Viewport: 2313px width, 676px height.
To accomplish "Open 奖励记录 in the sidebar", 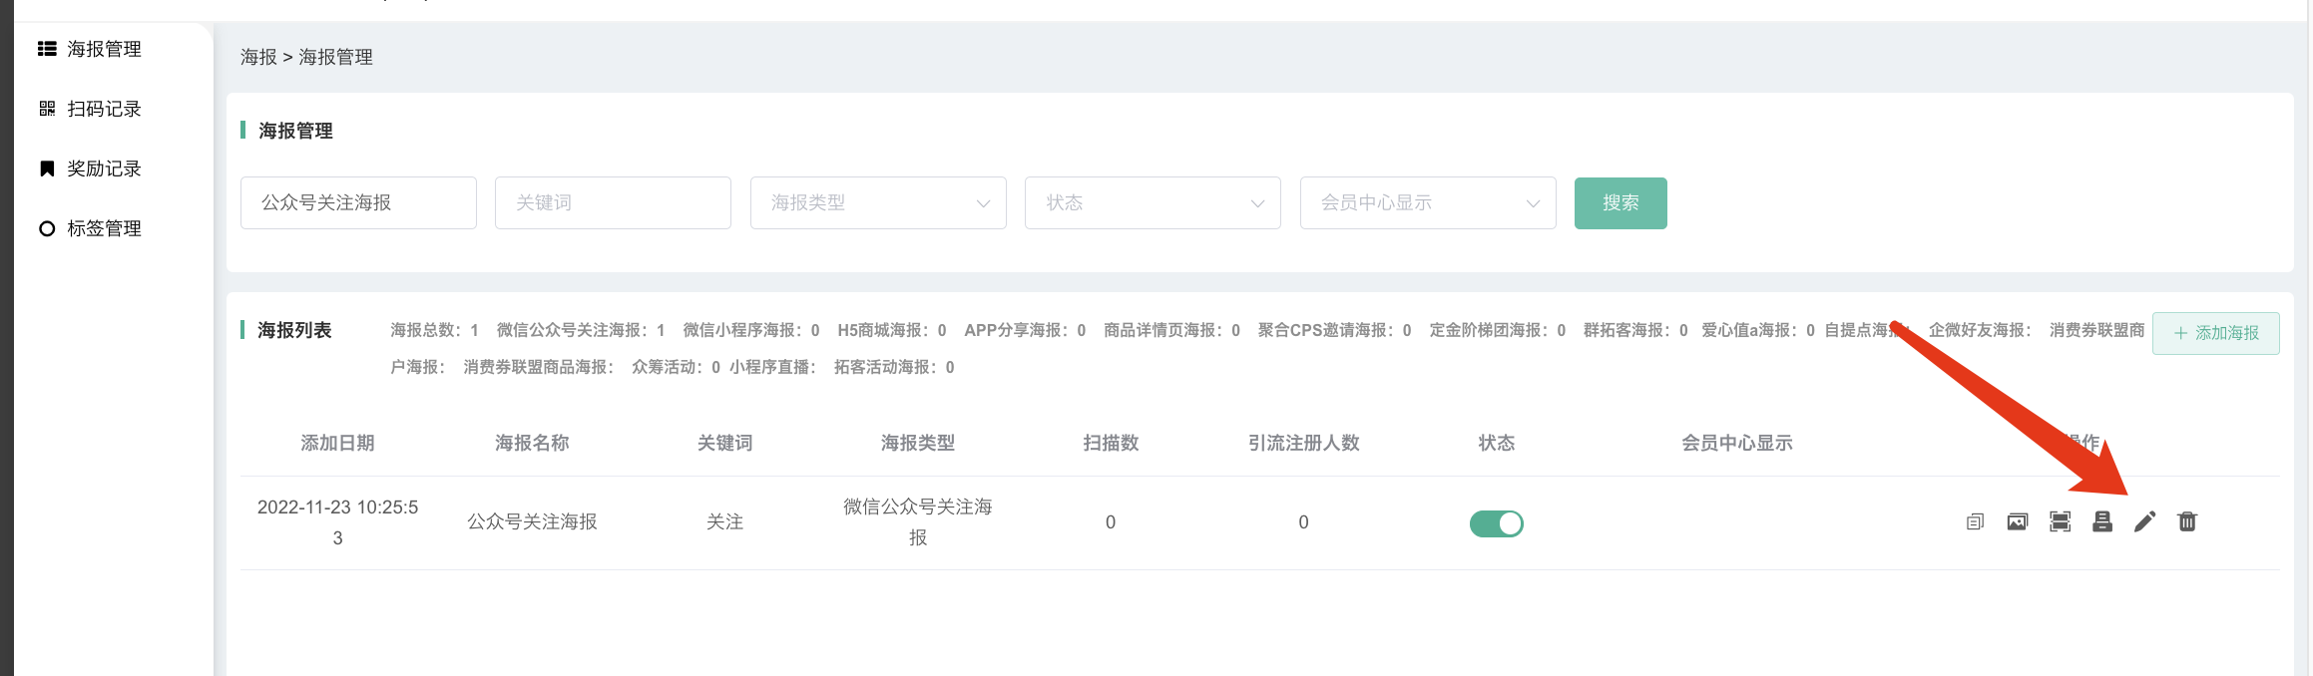I will pos(104,169).
